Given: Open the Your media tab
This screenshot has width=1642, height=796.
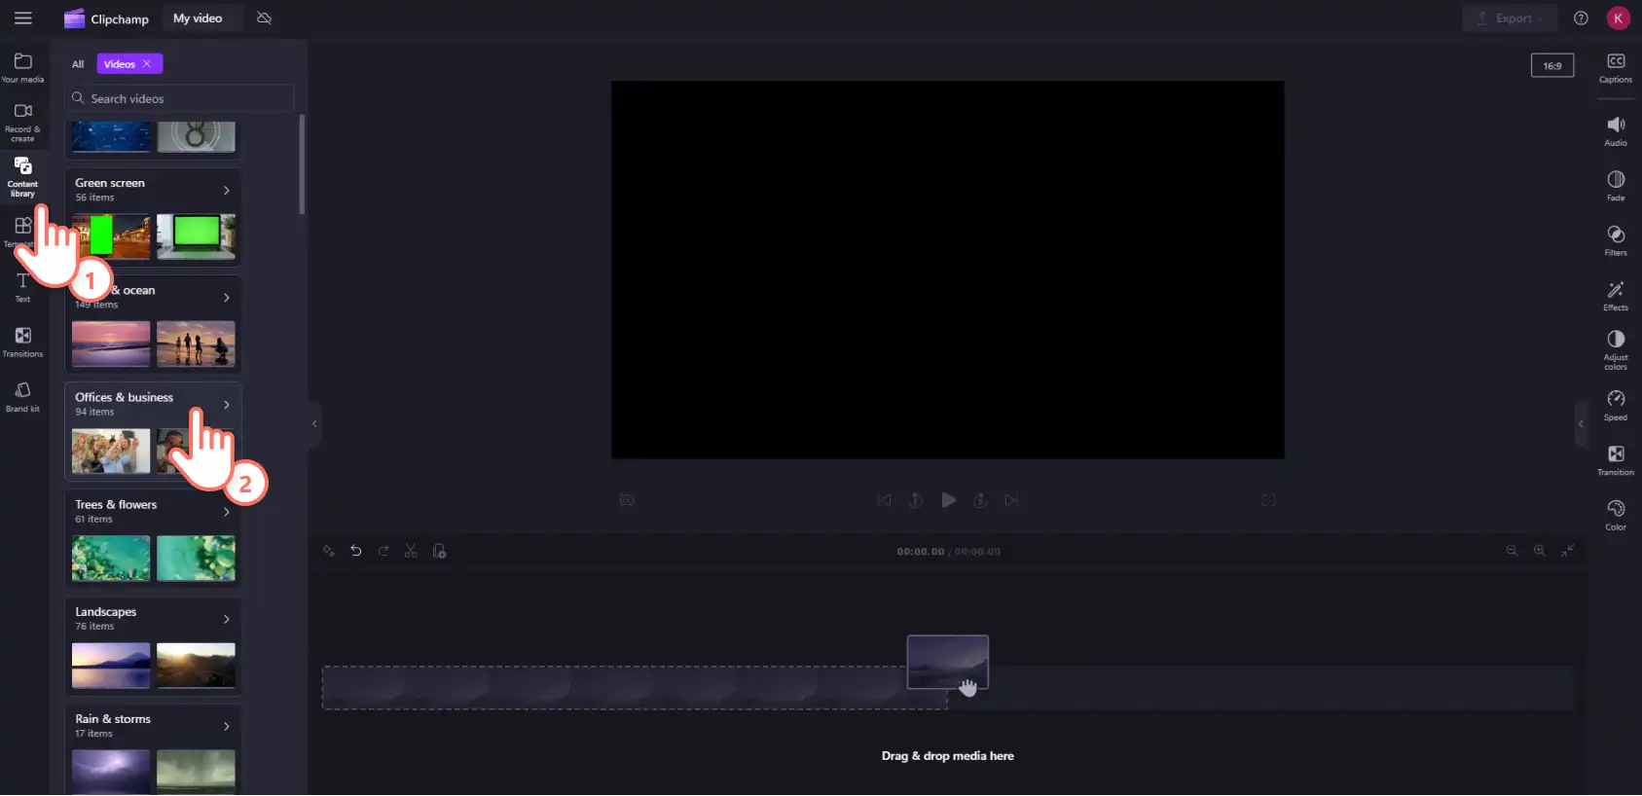Looking at the screenshot, I should pyautogui.click(x=22, y=67).
